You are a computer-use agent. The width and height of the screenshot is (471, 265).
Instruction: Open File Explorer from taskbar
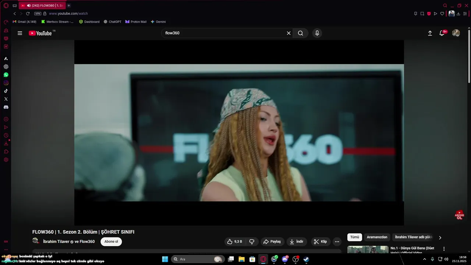[241, 259]
